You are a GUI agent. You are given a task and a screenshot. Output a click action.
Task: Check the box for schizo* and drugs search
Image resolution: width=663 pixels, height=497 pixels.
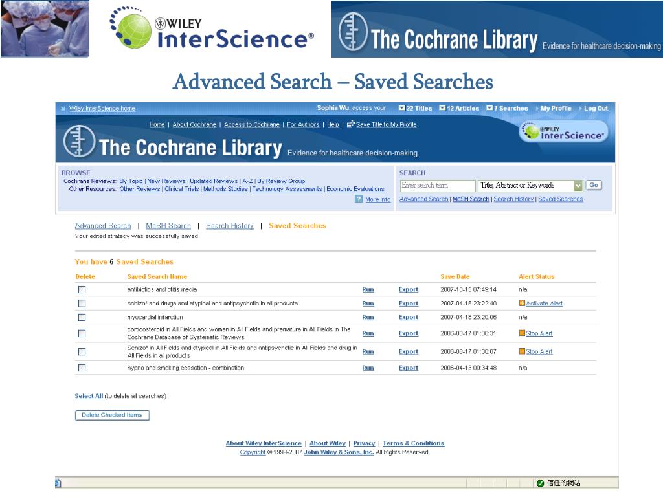tap(82, 304)
